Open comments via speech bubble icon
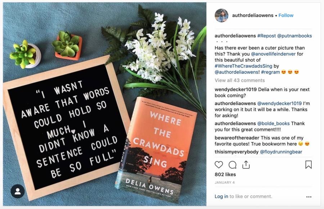 pyautogui.click(x=233, y=165)
